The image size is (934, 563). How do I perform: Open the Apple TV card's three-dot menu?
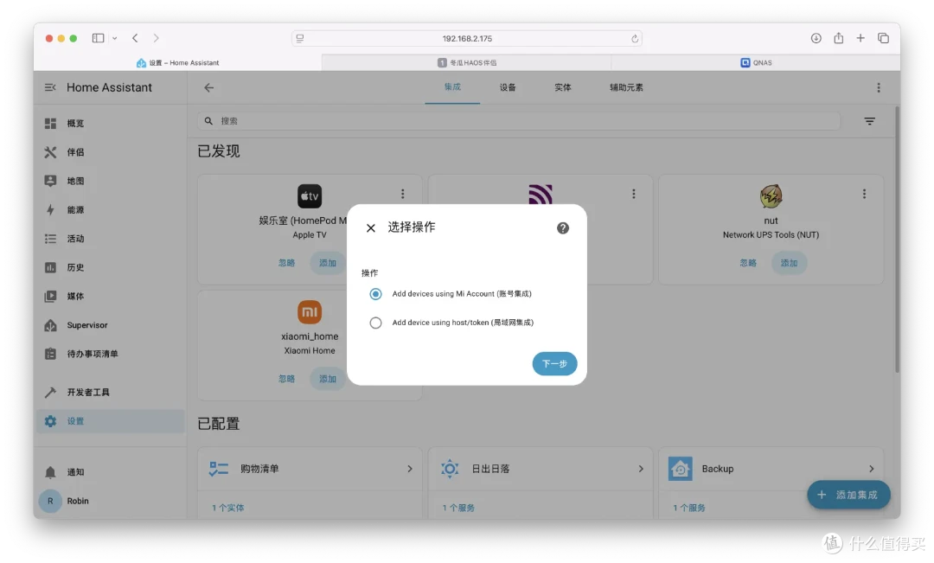tap(403, 195)
